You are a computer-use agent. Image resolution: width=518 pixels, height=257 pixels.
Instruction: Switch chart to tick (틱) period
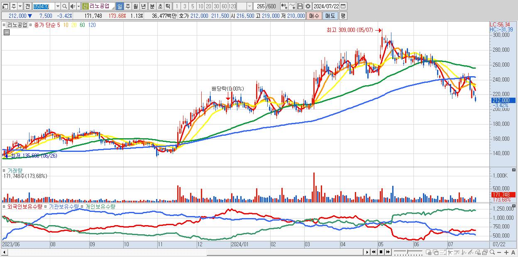click(168, 6)
